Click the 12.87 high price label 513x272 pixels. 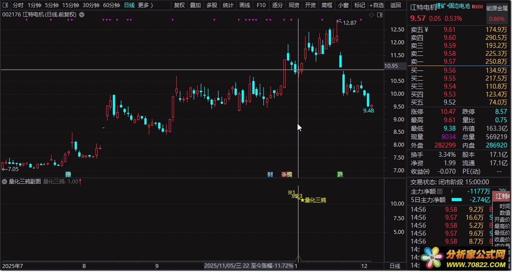[350, 23]
